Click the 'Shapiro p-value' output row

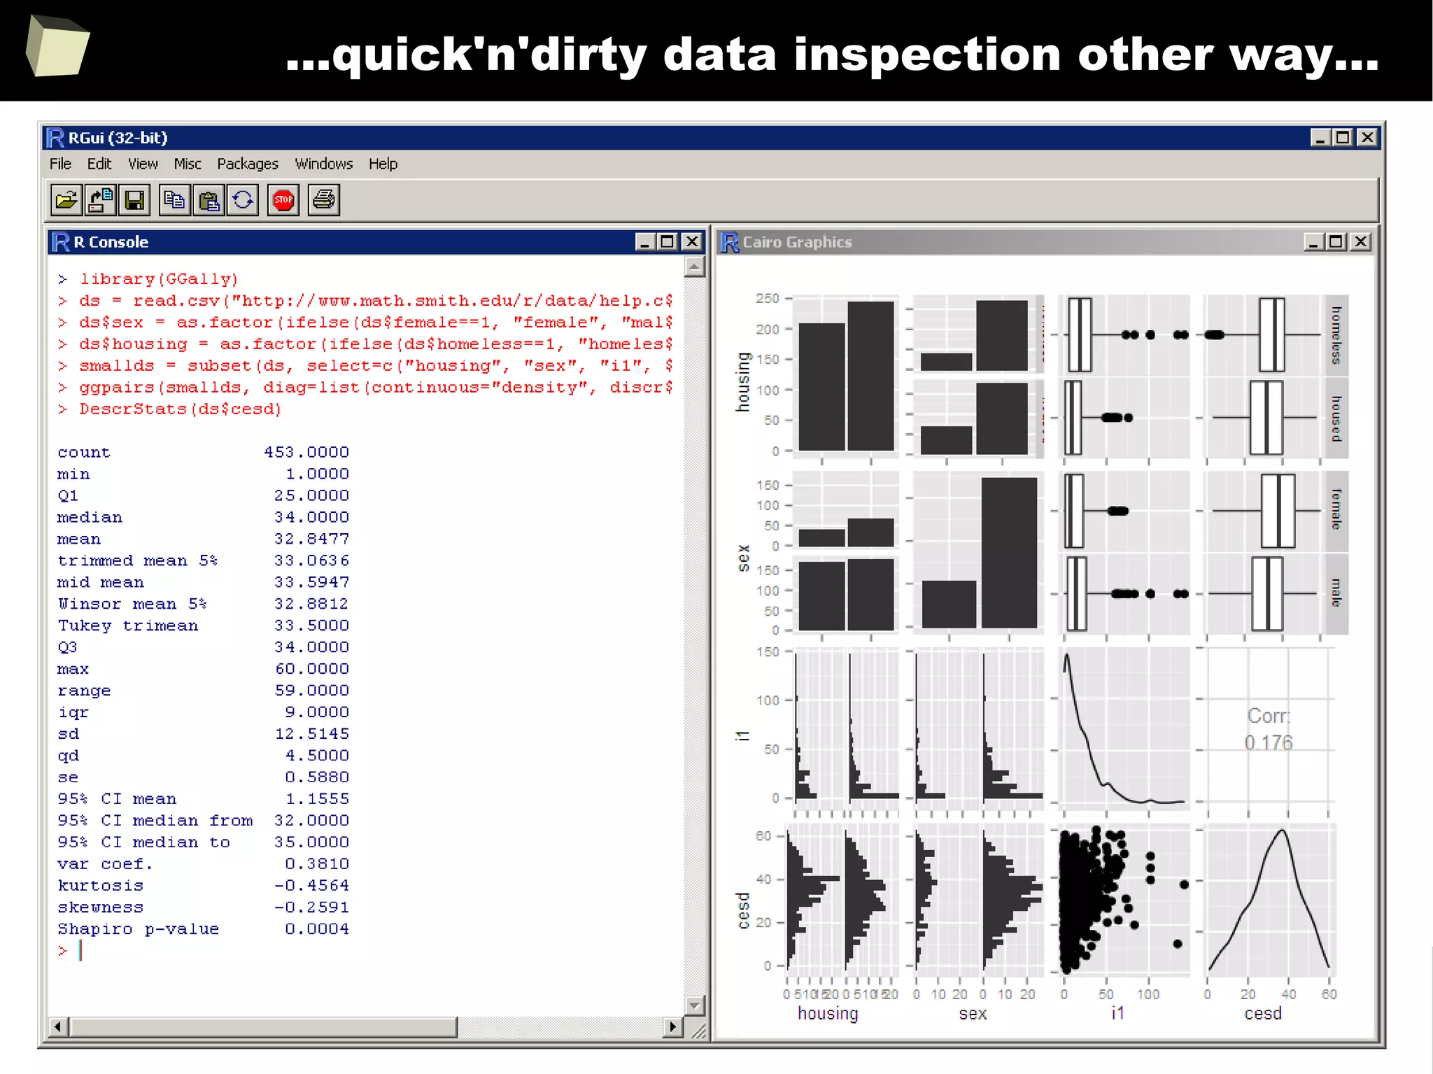coord(203,929)
